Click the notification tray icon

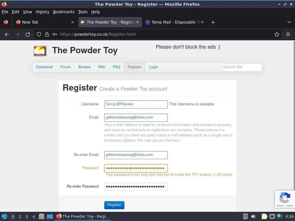pyautogui.click(x=279, y=216)
